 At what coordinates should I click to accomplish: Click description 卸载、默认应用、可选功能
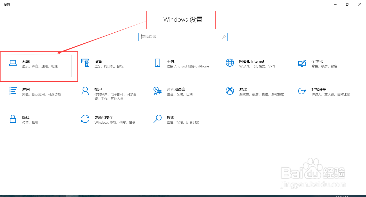pyautogui.click(x=42, y=94)
